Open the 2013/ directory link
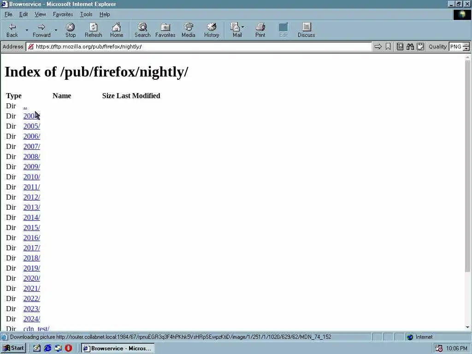472x354 pixels. [x=32, y=207]
